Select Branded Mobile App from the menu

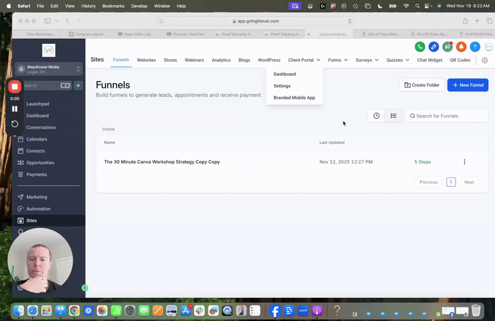[294, 97]
